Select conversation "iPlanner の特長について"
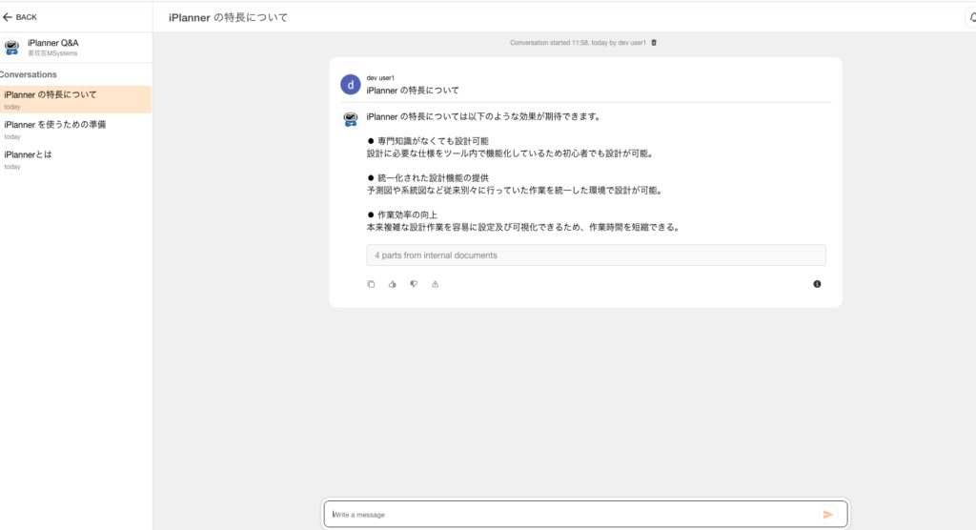 (x=75, y=99)
